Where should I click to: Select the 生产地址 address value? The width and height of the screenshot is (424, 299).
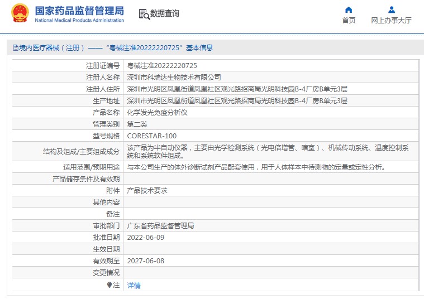click(x=237, y=101)
